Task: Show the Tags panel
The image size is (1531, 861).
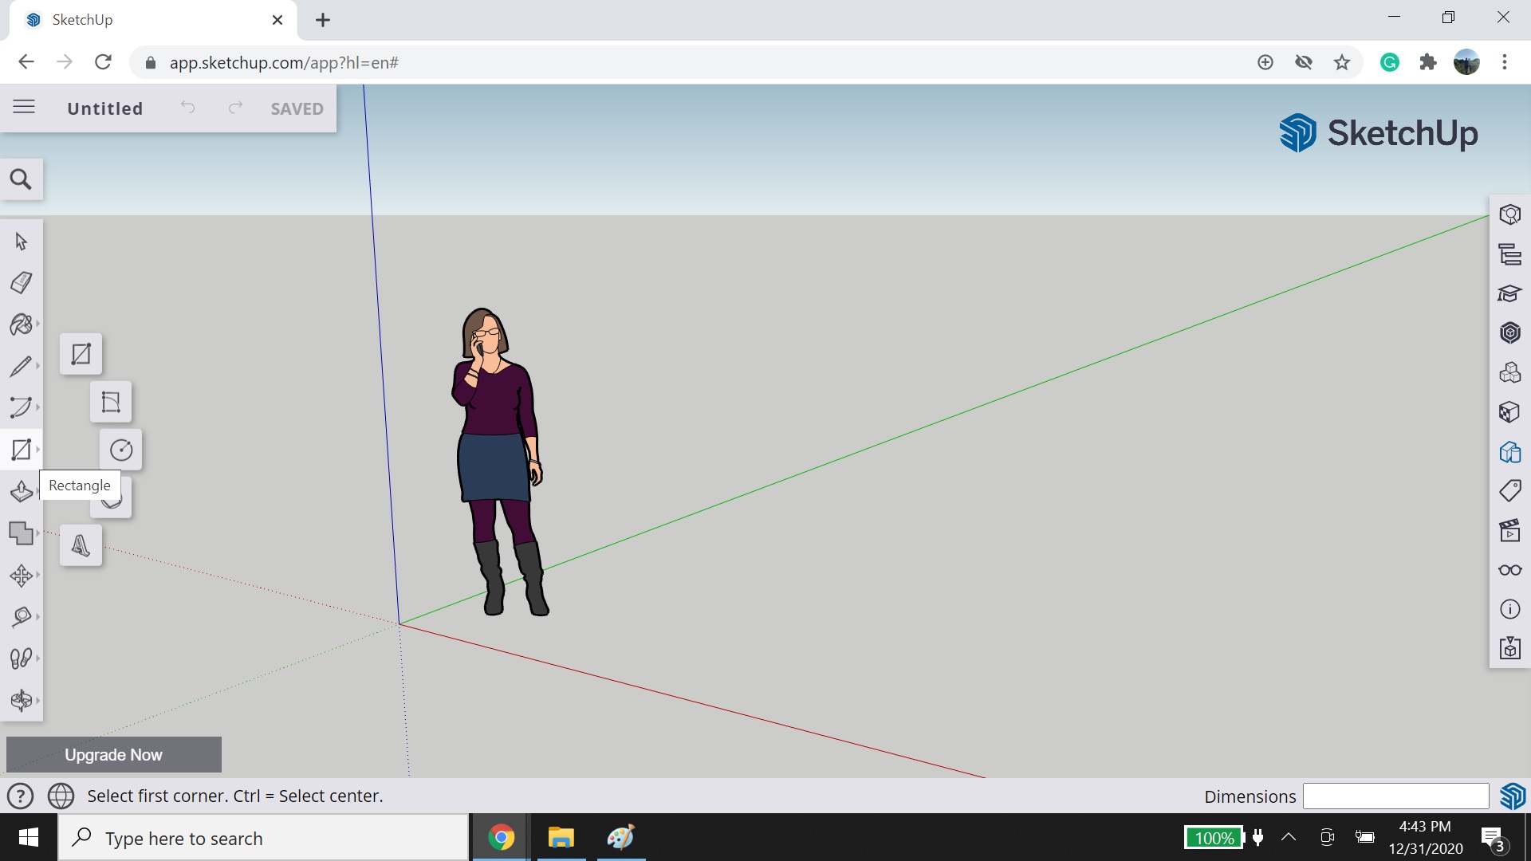Action: coord(1509,489)
